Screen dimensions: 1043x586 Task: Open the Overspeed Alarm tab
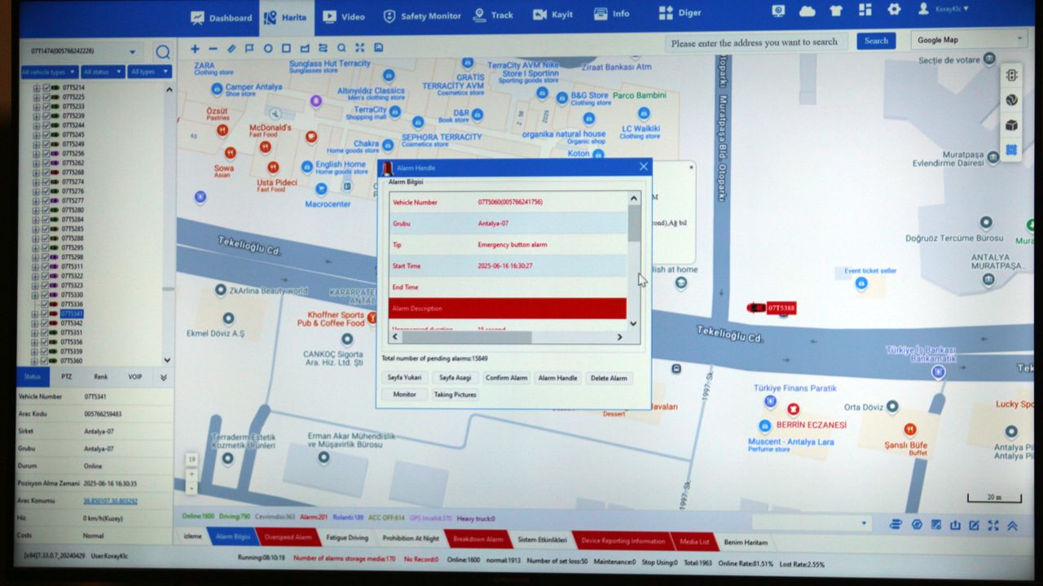[x=287, y=538]
